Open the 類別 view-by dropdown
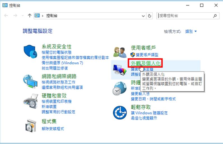The width and height of the screenshot is (223, 144). tap(191, 31)
